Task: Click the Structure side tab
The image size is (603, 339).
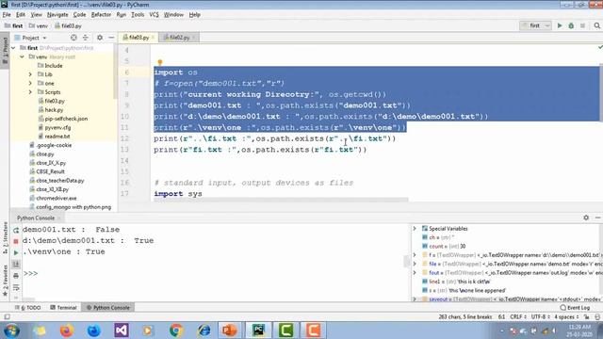Action: [5, 237]
